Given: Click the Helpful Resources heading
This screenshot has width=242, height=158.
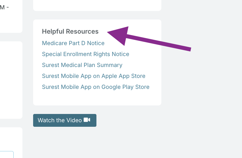Looking at the screenshot, I should tap(70, 31).
